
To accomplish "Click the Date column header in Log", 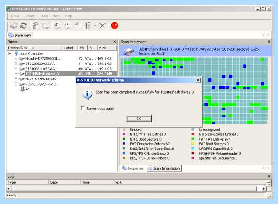I will pyautogui.click(x=64, y=182).
